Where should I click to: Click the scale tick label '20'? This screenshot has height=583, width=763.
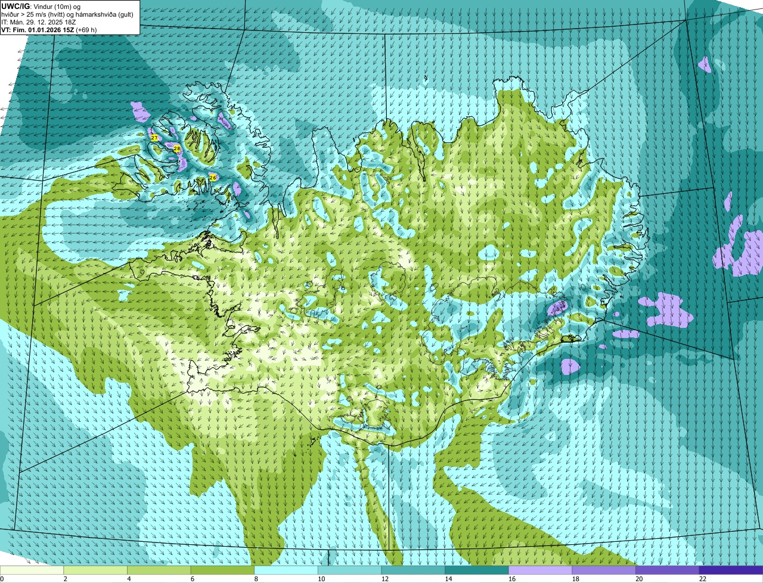click(639, 579)
